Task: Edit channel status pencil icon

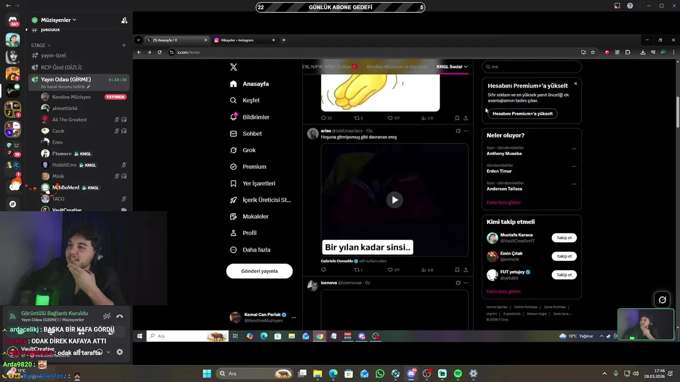Action: pyautogui.click(x=89, y=86)
